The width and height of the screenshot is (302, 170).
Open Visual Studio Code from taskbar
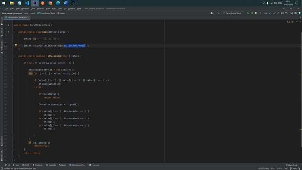pos(27,3)
